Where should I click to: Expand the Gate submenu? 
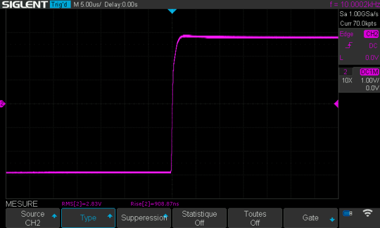click(x=311, y=218)
